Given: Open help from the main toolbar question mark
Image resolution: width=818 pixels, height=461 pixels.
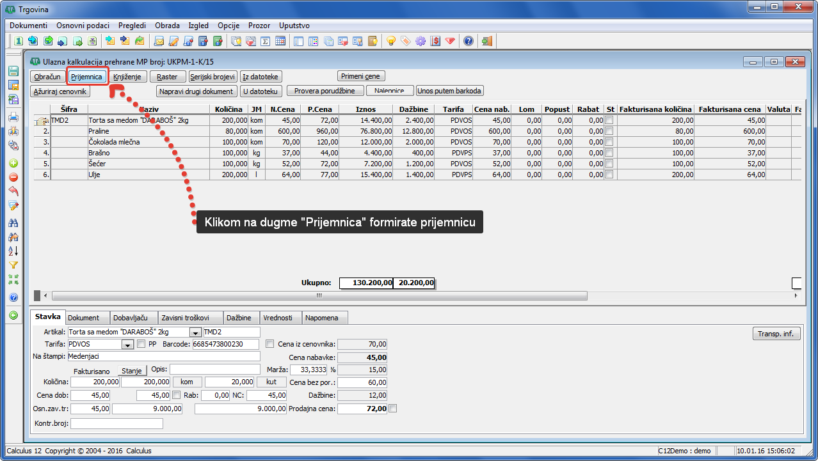Looking at the screenshot, I should click(469, 41).
